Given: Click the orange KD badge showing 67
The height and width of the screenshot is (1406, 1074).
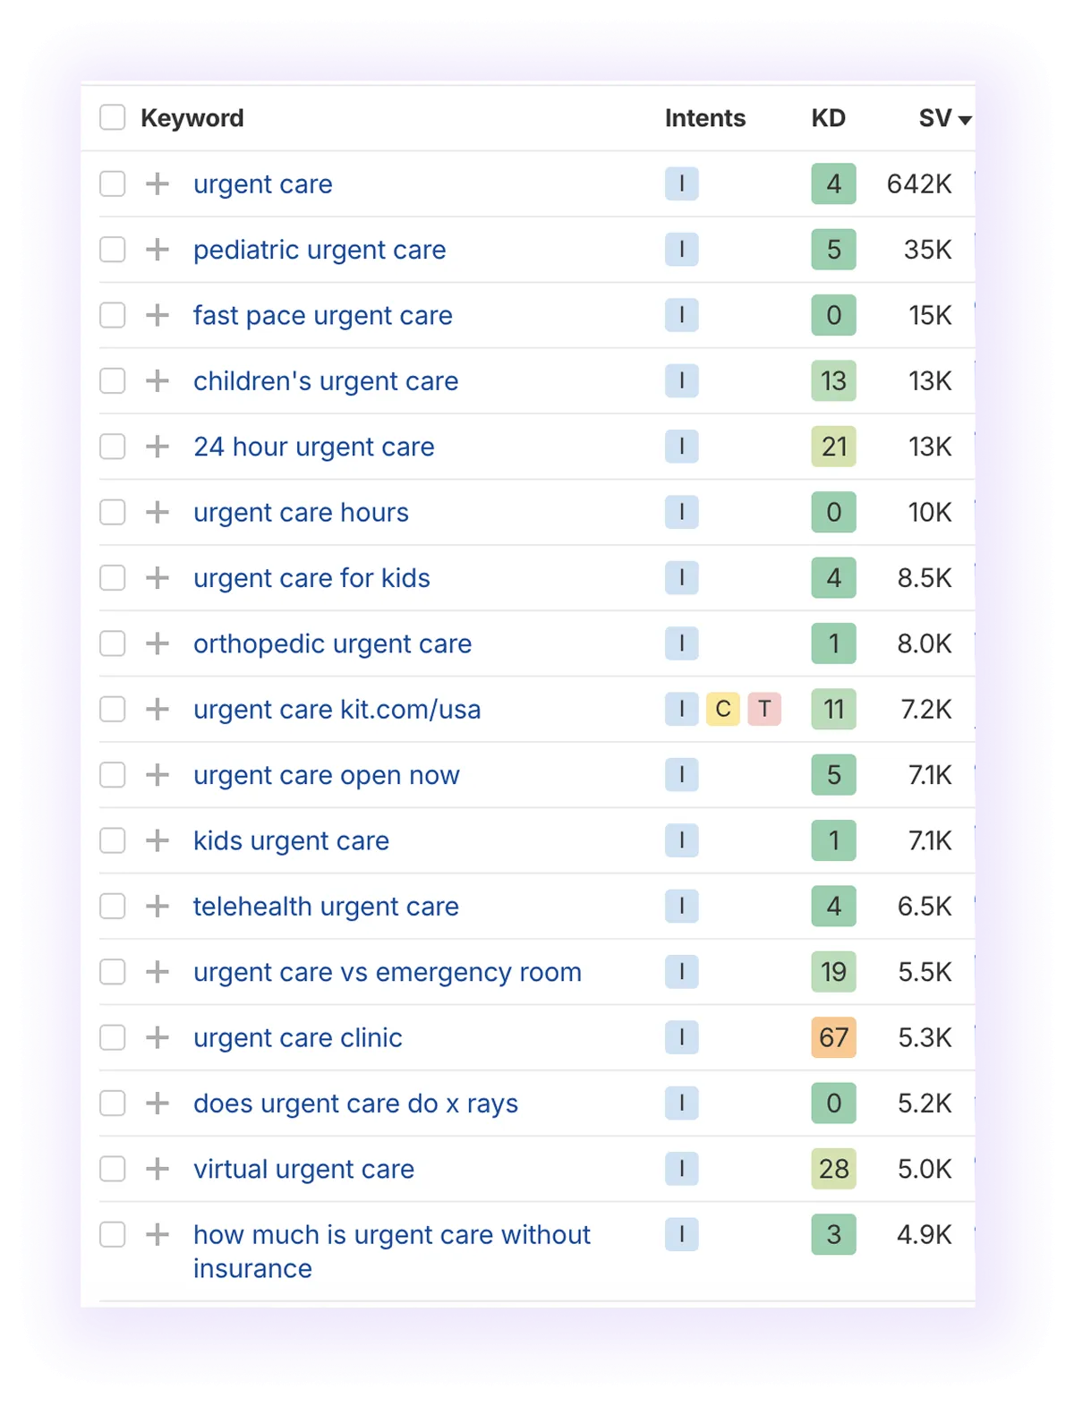Looking at the screenshot, I should 833,1037.
